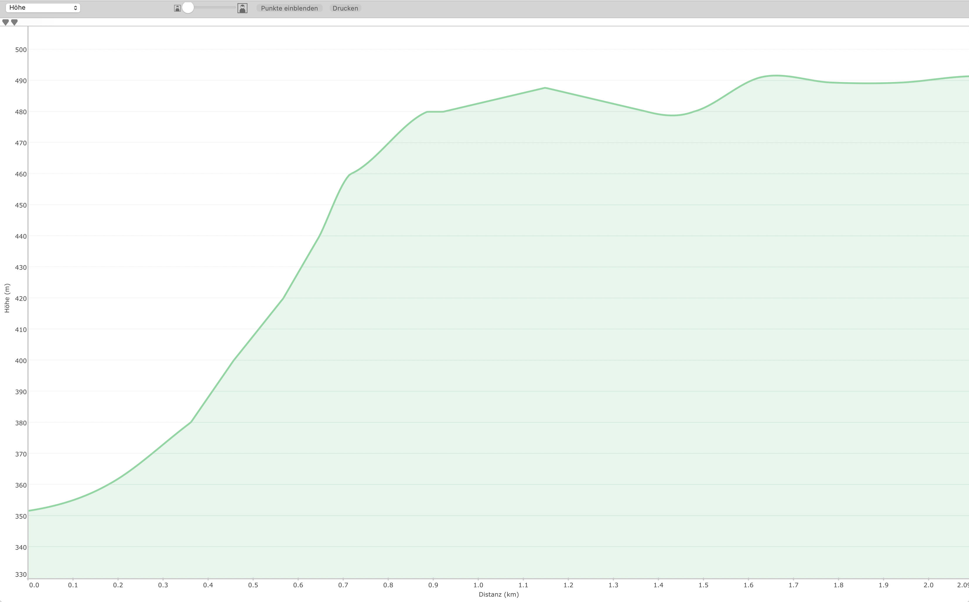
Task: Click the elevation curve peak near 1.15 km
Action: (x=545, y=88)
